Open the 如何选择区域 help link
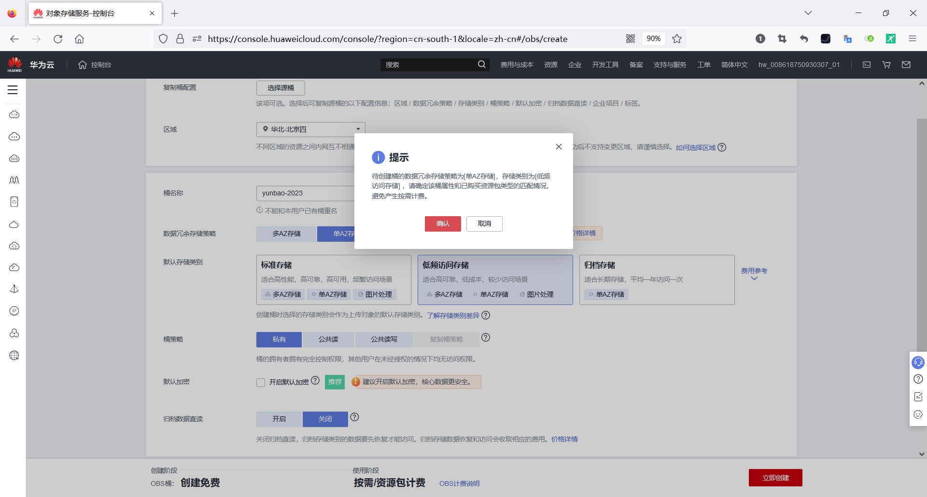This screenshot has height=497, width=927. tap(695, 148)
